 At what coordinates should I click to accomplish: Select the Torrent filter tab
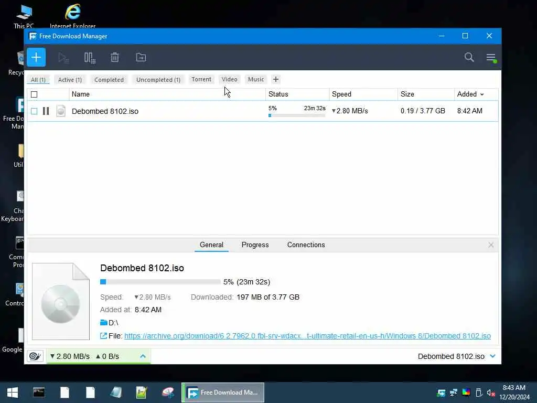tap(201, 80)
